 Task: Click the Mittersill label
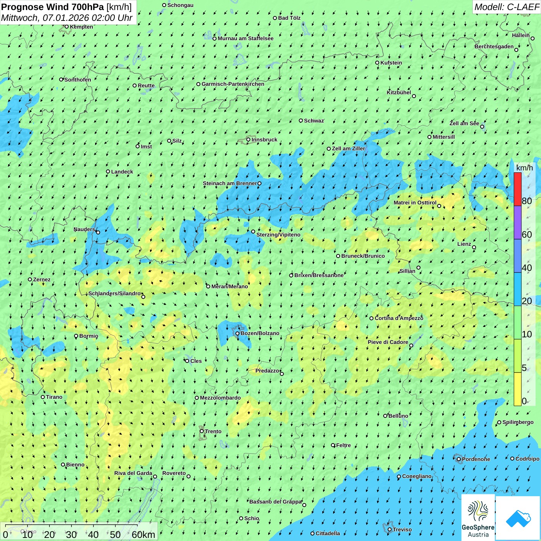point(444,137)
